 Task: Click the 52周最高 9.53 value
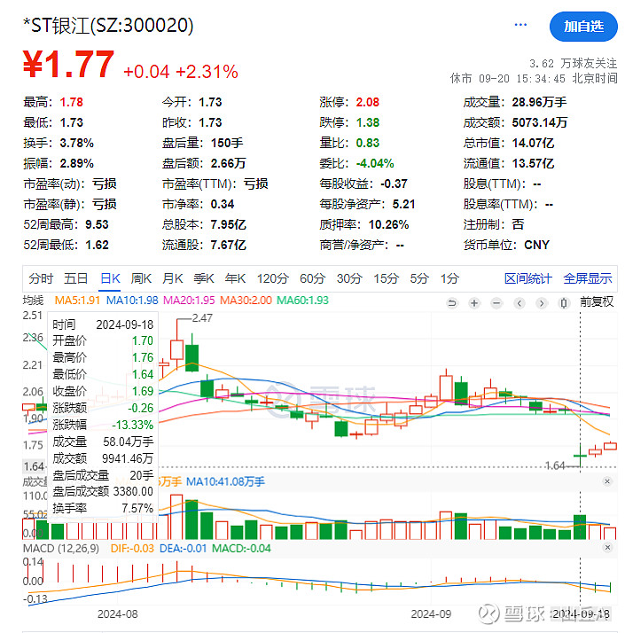[x=97, y=224]
